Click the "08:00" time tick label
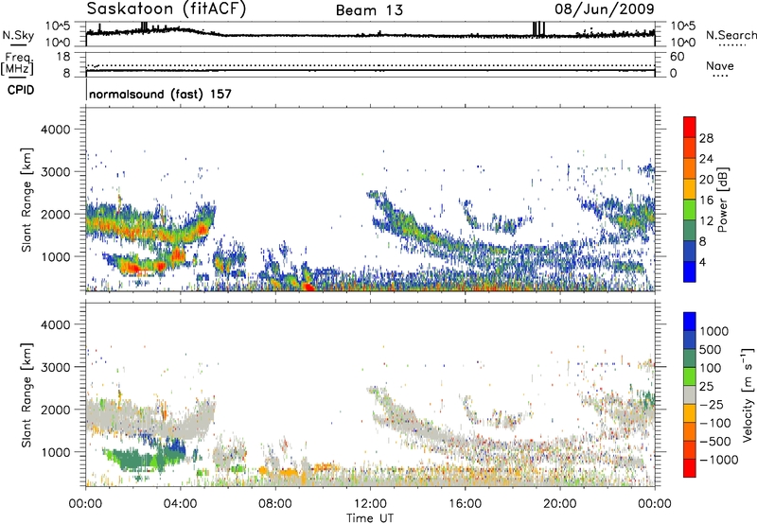This screenshot has height=524, width=757. pyautogui.click(x=275, y=504)
